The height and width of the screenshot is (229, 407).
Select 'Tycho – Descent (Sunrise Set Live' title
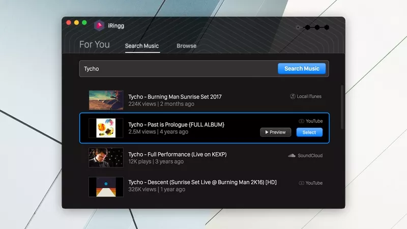(169, 182)
